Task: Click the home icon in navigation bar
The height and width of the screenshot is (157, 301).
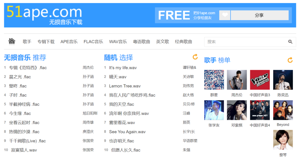Action: pyautogui.click(x=12, y=41)
